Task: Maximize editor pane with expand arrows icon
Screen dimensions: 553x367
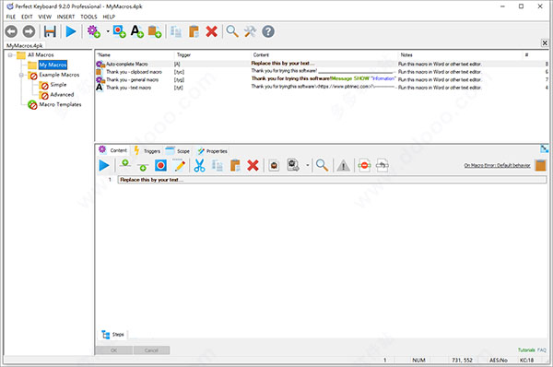Action: pyautogui.click(x=544, y=148)
